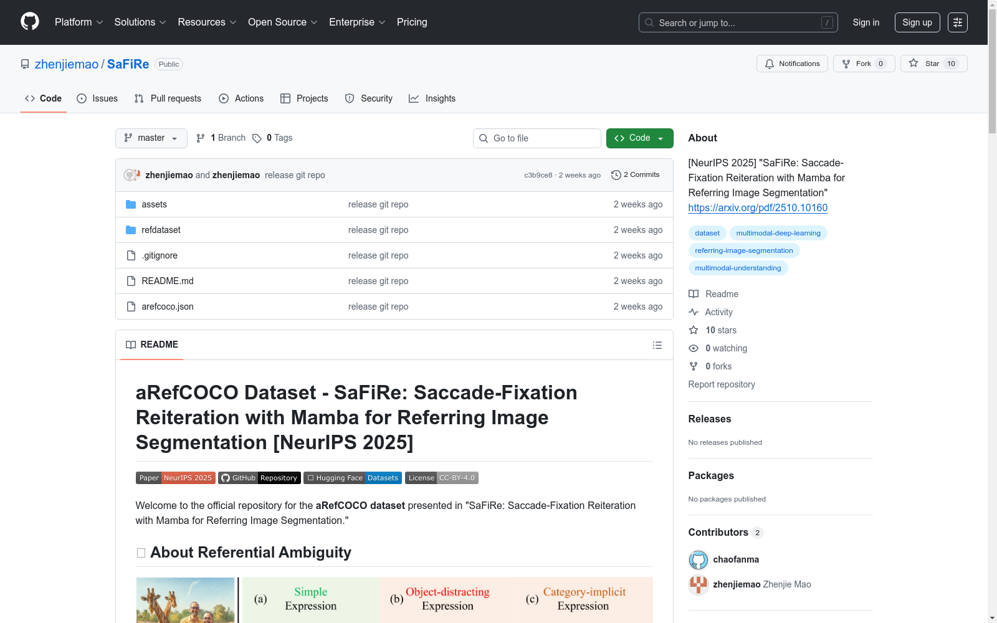This screenshot has height=623, width=997.
Task: Go to the GitHub homepage logo
Action: pyautogui.click(x=30, y=22)
